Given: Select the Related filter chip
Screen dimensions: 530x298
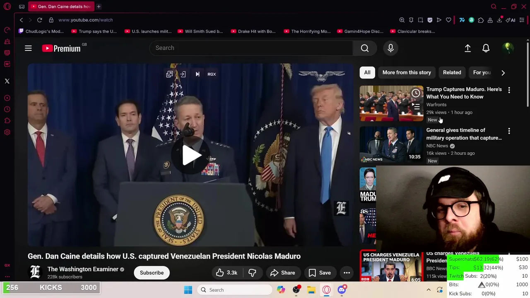Looking at the screenshot, I should (x=452, y=72).
